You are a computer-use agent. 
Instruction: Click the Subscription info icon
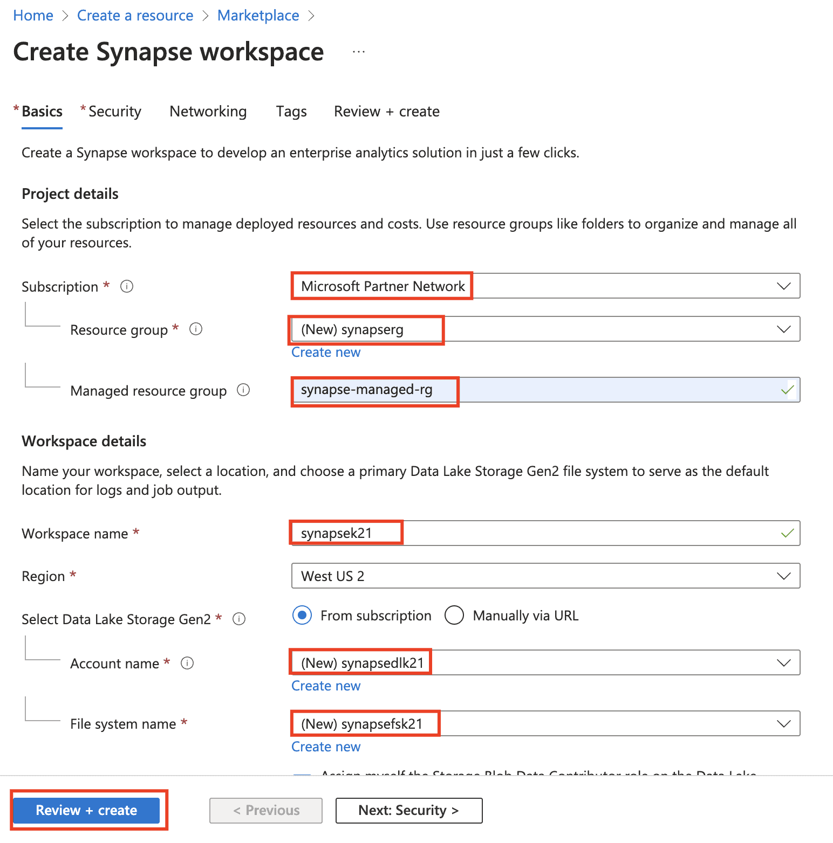pyautogui.click(x=127, y=286)
